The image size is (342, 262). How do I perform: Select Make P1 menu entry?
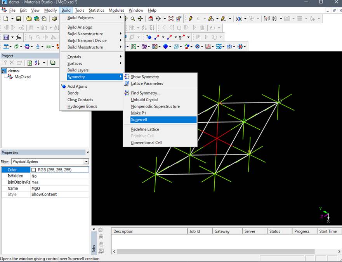click(139, 113)
